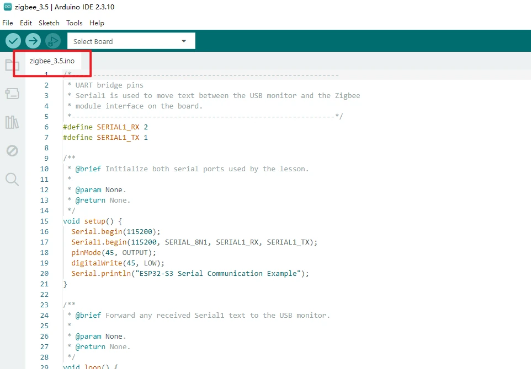Image resolution: width=531 pixels, height=369 pixels.
Task: Open the Select Board dropdown
Action: point(131,41)
